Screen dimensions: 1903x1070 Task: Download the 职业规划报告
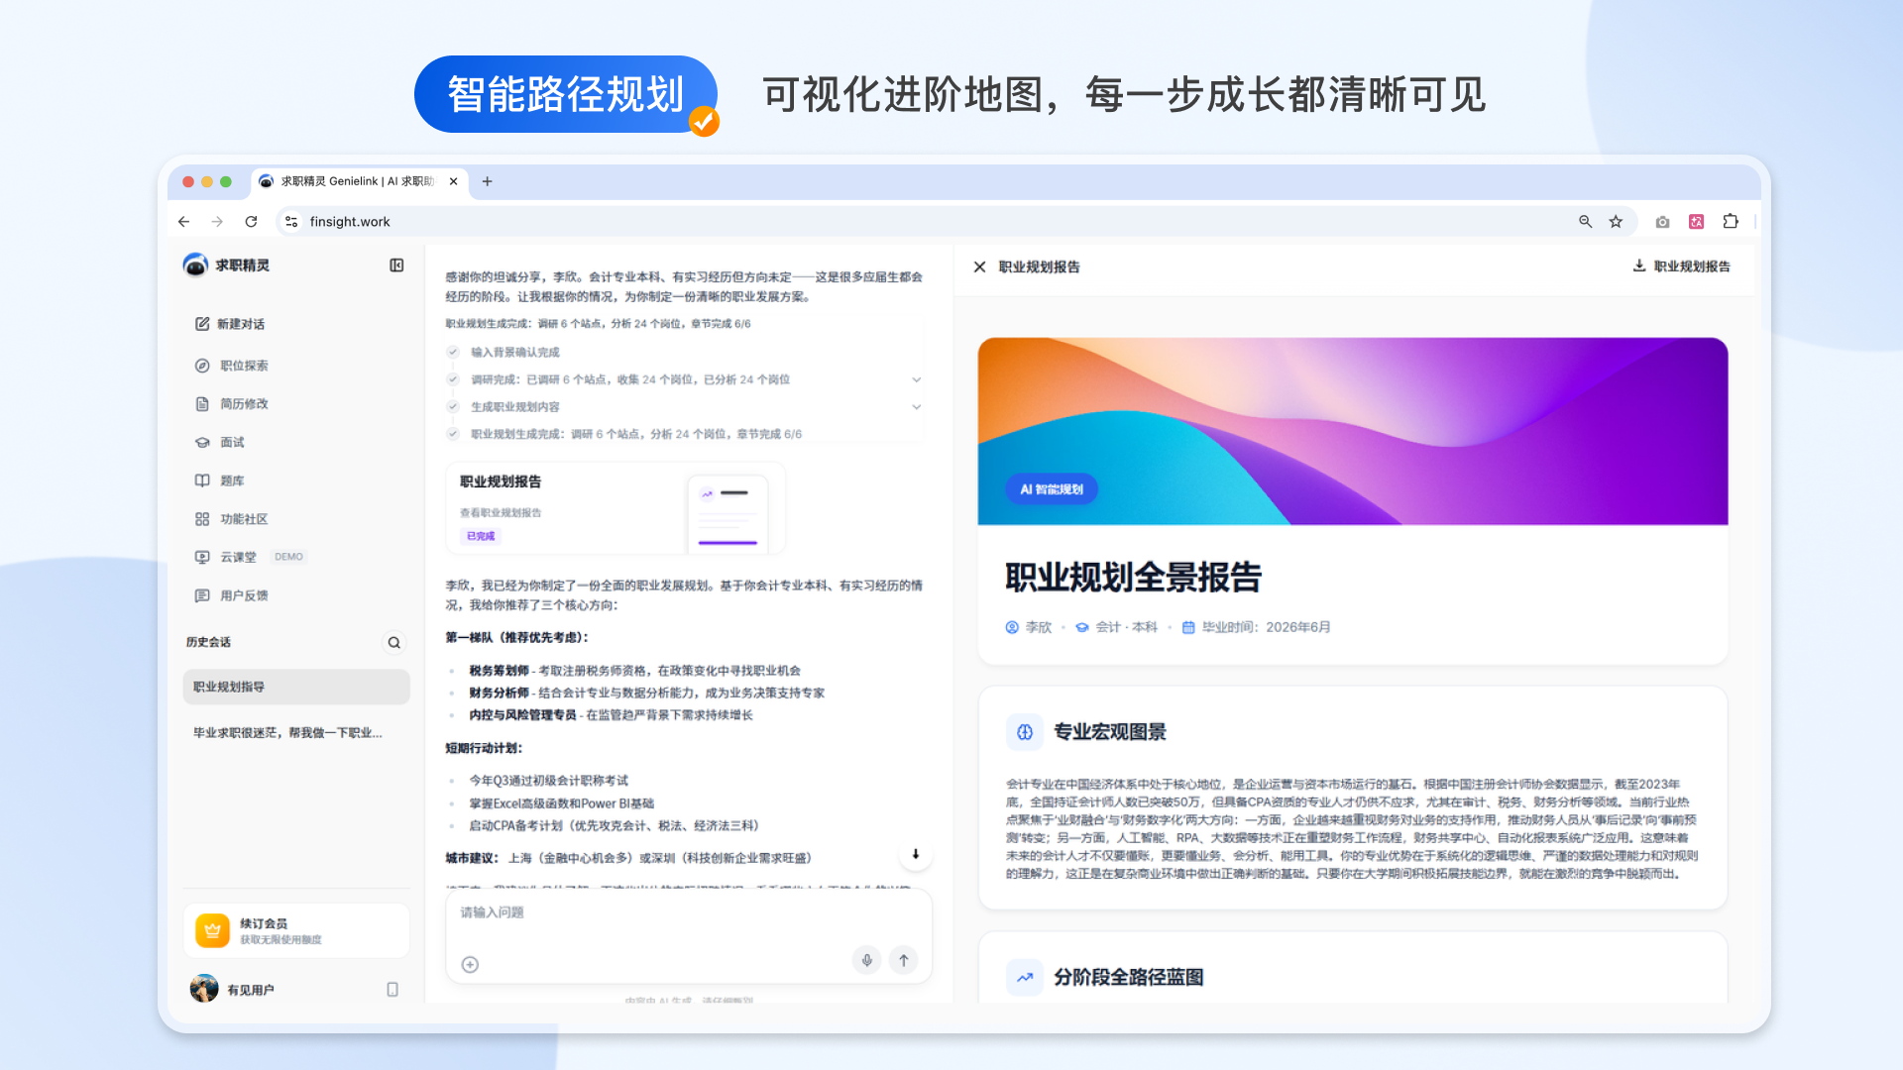[1681, 267]
